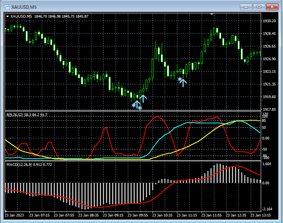Image resolution: width=283 pixels, height=223 pixels.
Task: Click the 23 Jan 07:15 time label
Action: pyautogui.click(x=39, y=215)
